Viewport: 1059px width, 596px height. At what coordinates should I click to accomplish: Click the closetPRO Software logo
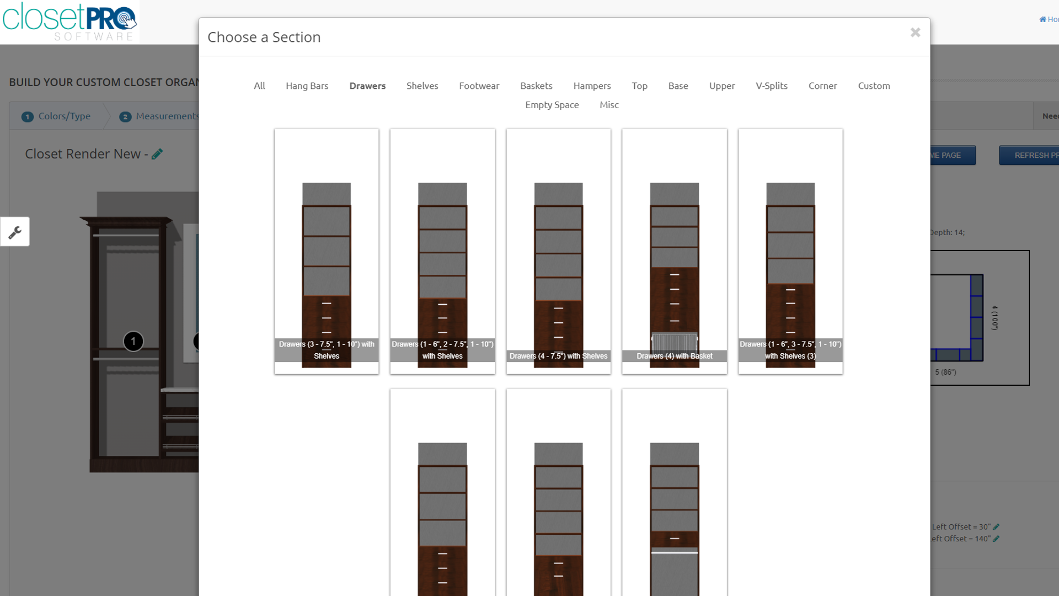coord(69,22)
